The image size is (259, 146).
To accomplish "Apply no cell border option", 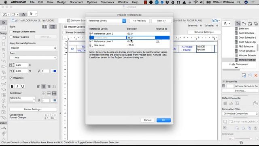I will pyautogui.click(x=44, y=93).
